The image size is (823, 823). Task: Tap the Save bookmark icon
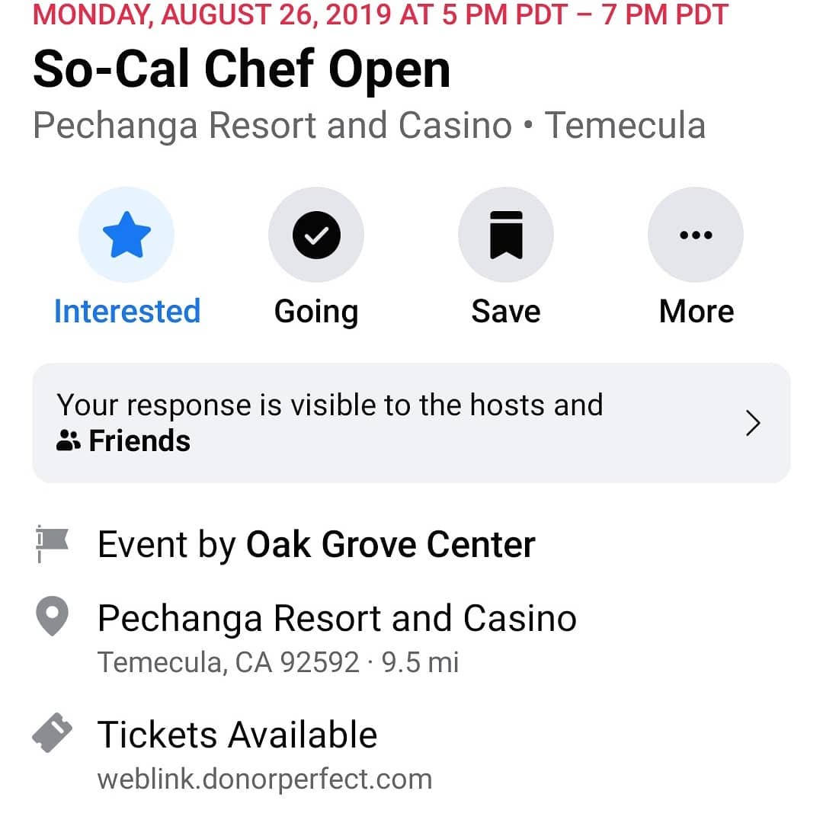click(x=506, y=235)
